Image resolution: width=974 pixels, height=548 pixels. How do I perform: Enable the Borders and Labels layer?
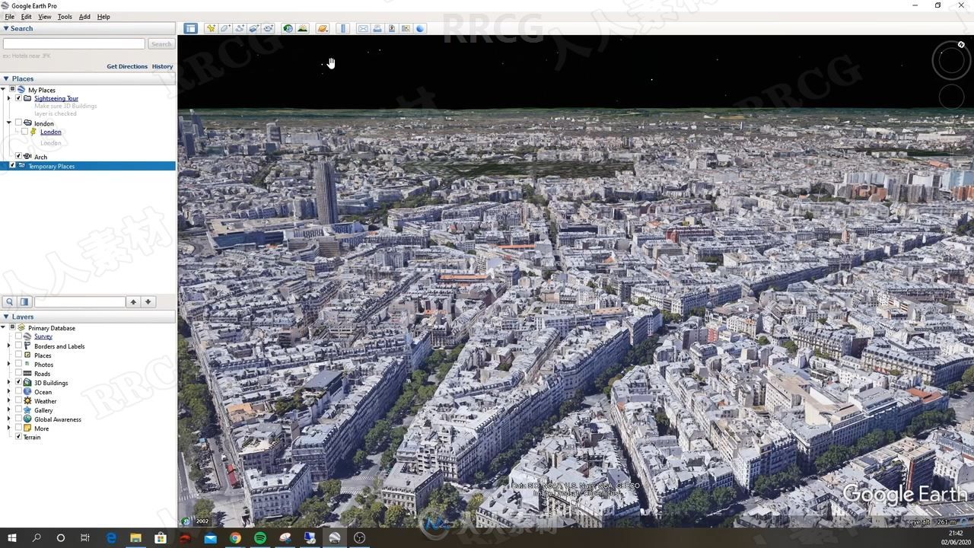(18, 346)
